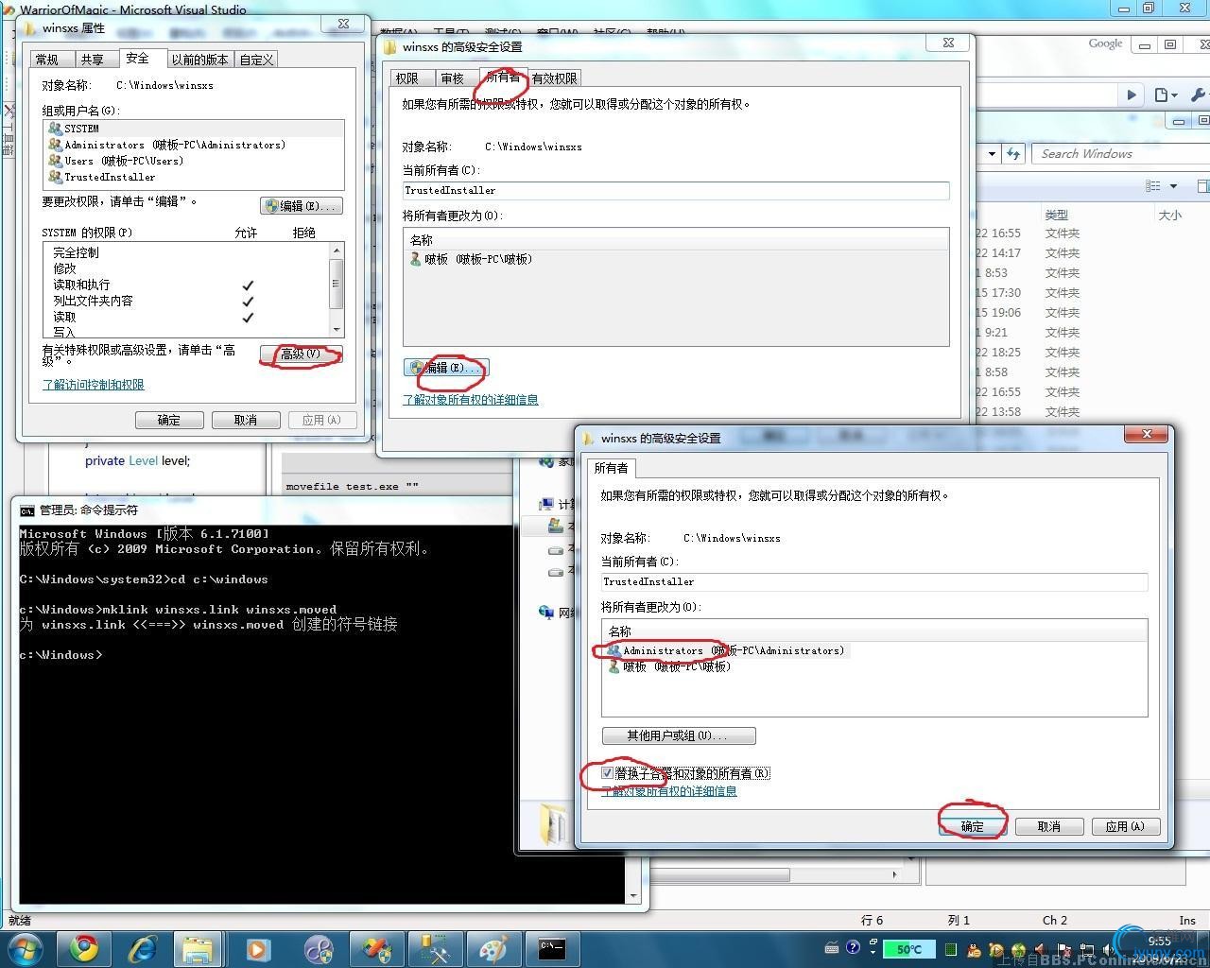
Task: Open the Explorer view options dropdown arrow
Action: 1174,186
